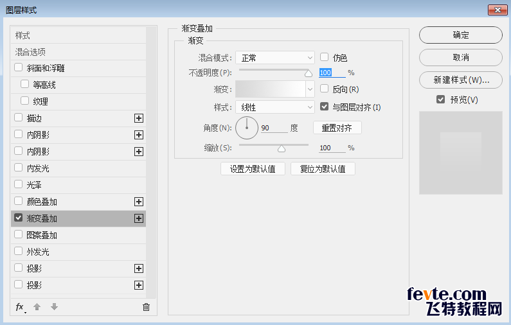Click 复位为默认值 button
The width and height of the screenshot is (511, 325).
pos(323,169)
